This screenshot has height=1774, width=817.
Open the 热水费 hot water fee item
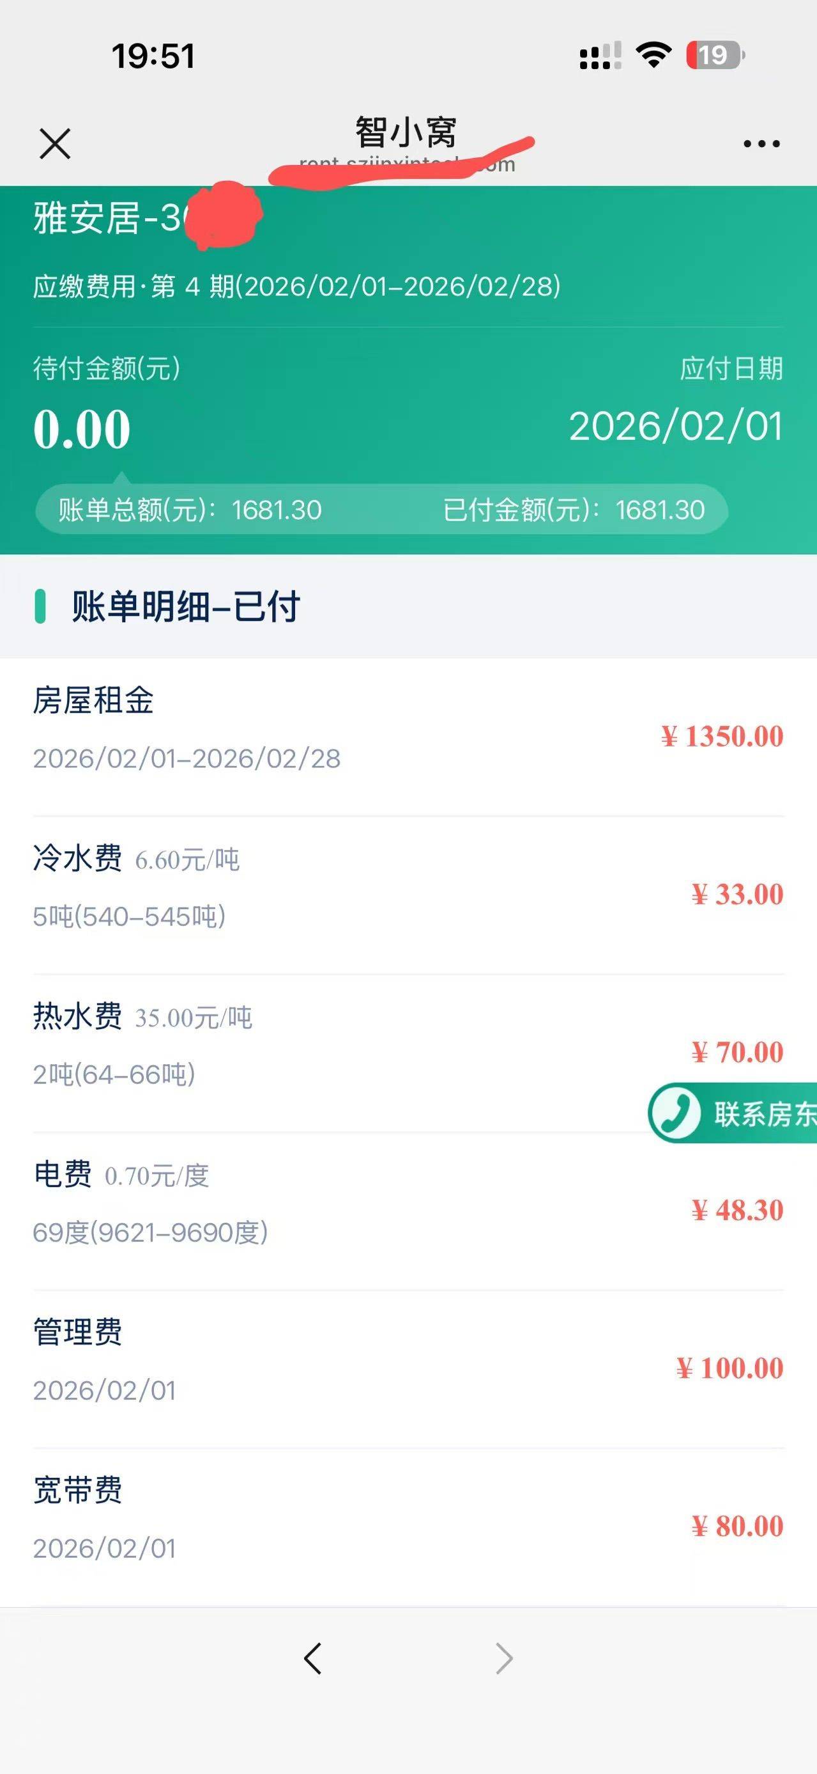409,1051
